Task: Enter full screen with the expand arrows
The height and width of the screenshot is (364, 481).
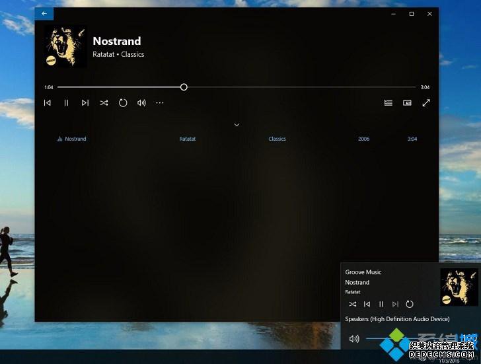Action: [426, 103]
